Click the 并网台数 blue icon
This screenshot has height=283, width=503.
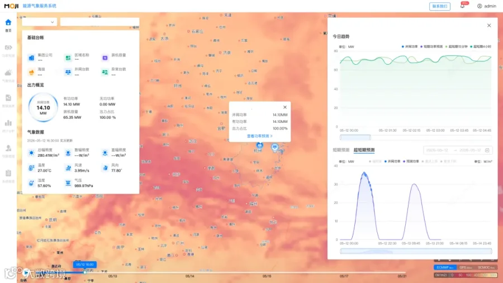[x=68, y=72]
